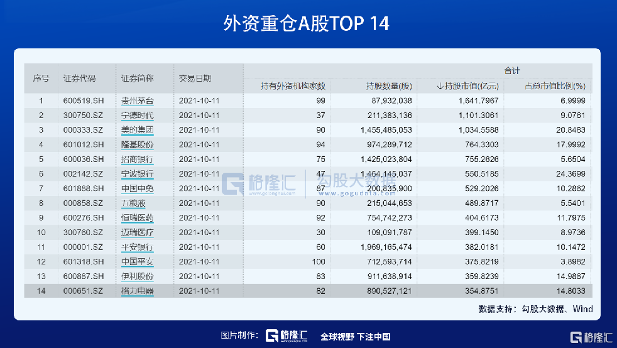Select the code cell 000651.SZ
The width and height of the screenshot is (617, 348).
[x=83, y=291]
